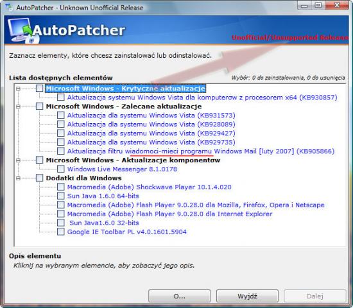Viewport: 353px width, 308px height.
Task: Check the Zalecane aktualizacje group checkbox
Action: point(39,106)
